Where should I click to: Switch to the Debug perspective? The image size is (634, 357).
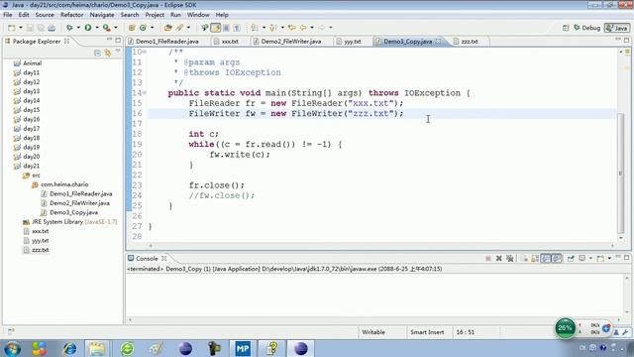click(x=587, y=28)
